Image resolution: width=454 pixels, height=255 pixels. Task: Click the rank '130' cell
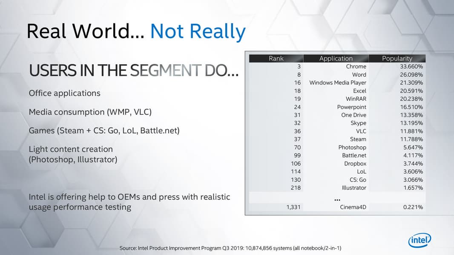(x=296, y=180)
